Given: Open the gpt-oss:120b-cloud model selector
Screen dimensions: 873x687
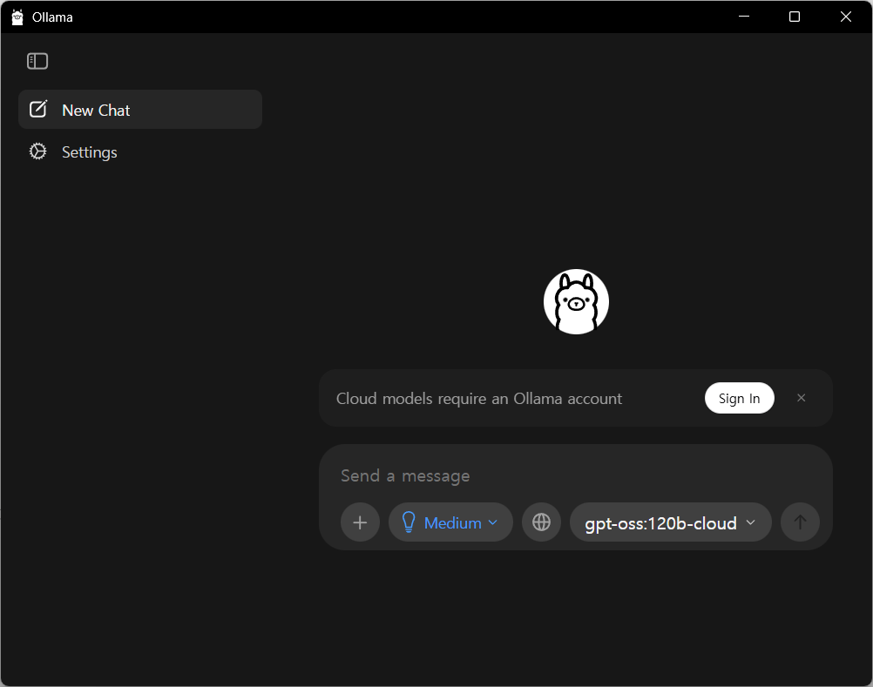Looking at the screenshot, I should [670, 522].
